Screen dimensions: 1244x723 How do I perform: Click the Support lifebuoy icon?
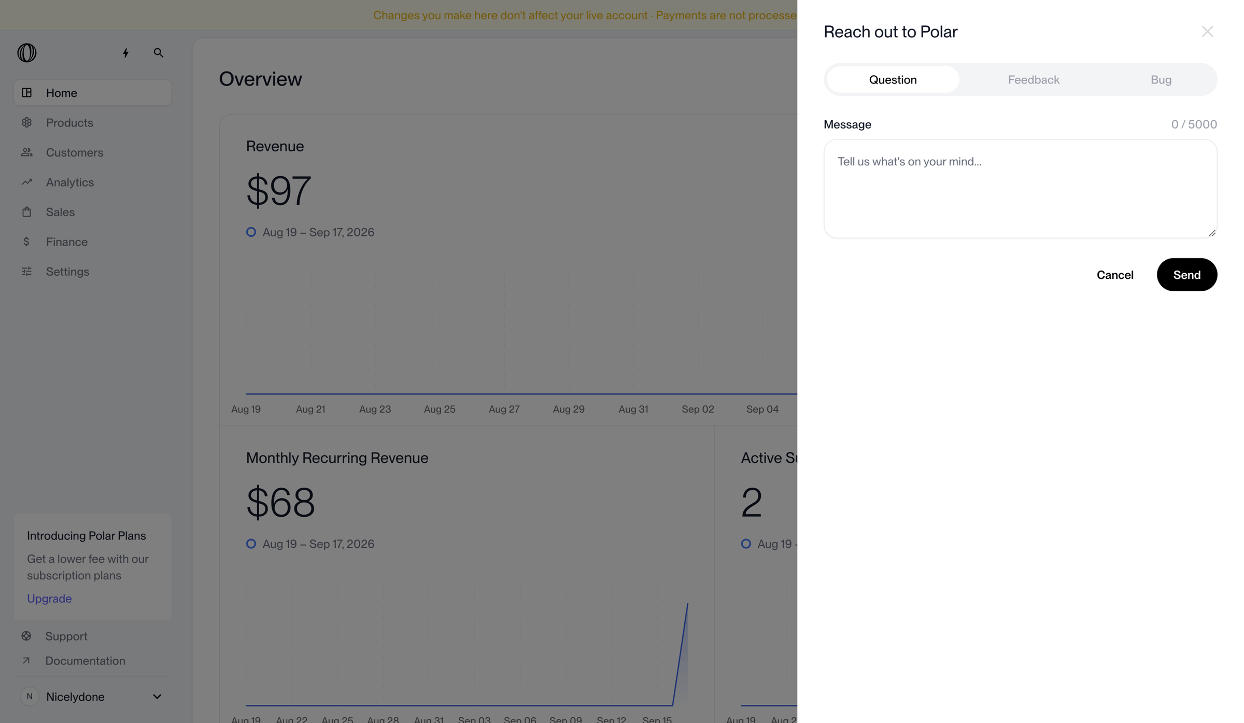click(x=26, y=636)
